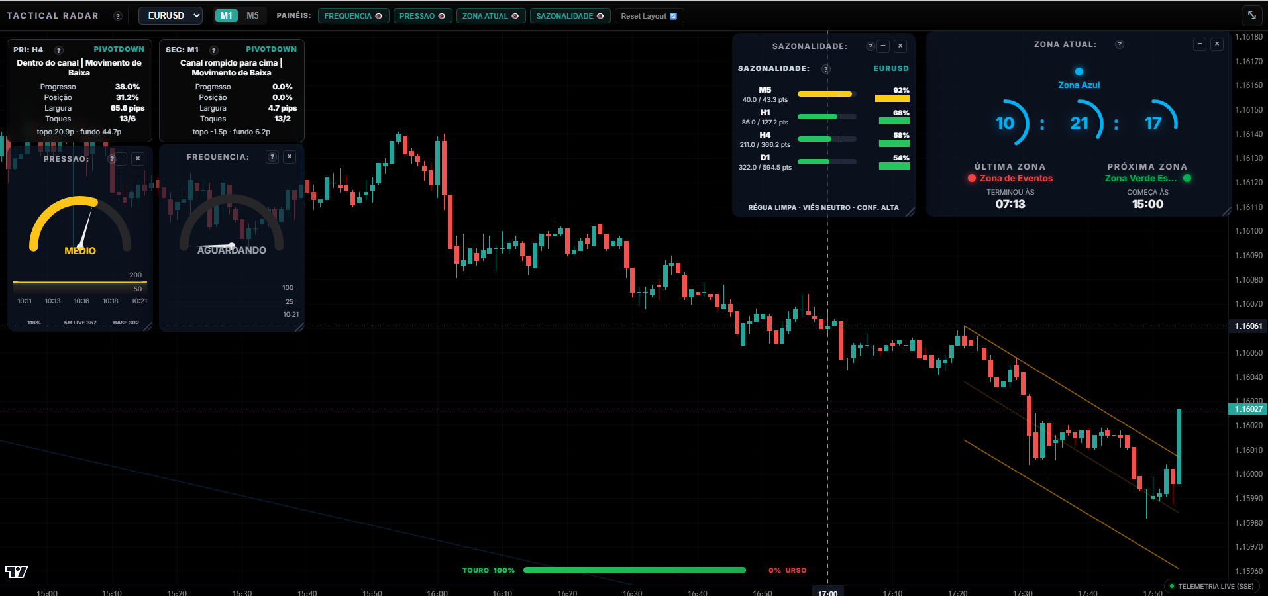Switch to the M5 timeframe

point(252,15)
